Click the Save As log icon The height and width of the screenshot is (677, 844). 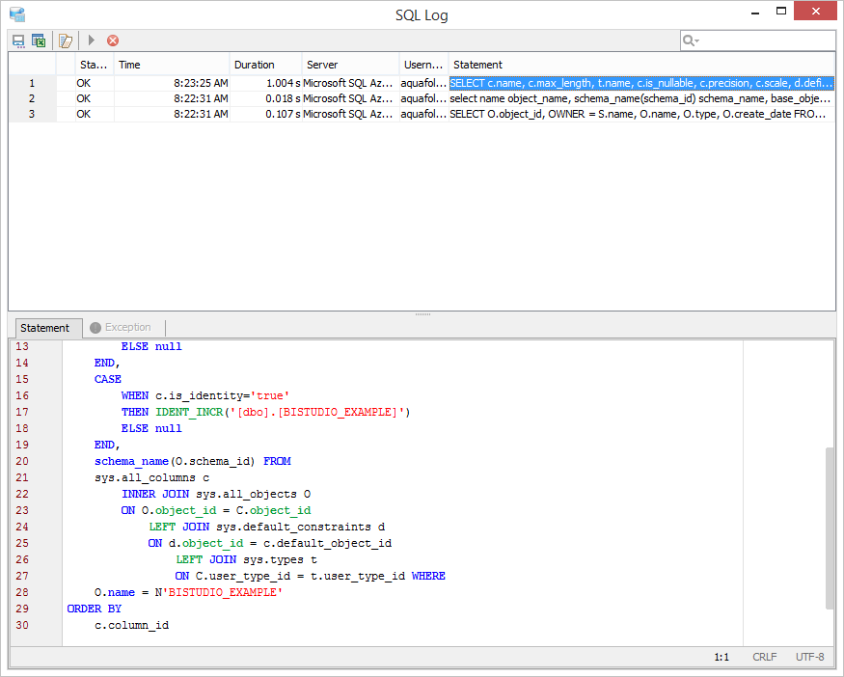coord(18,41)
